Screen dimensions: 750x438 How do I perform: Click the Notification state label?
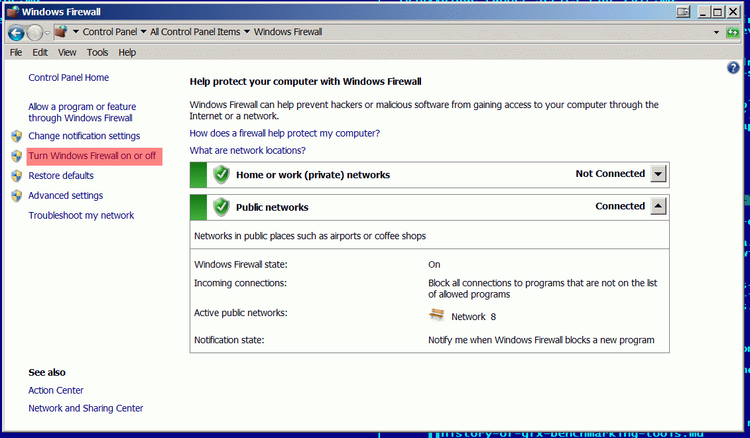click(229, 340)
